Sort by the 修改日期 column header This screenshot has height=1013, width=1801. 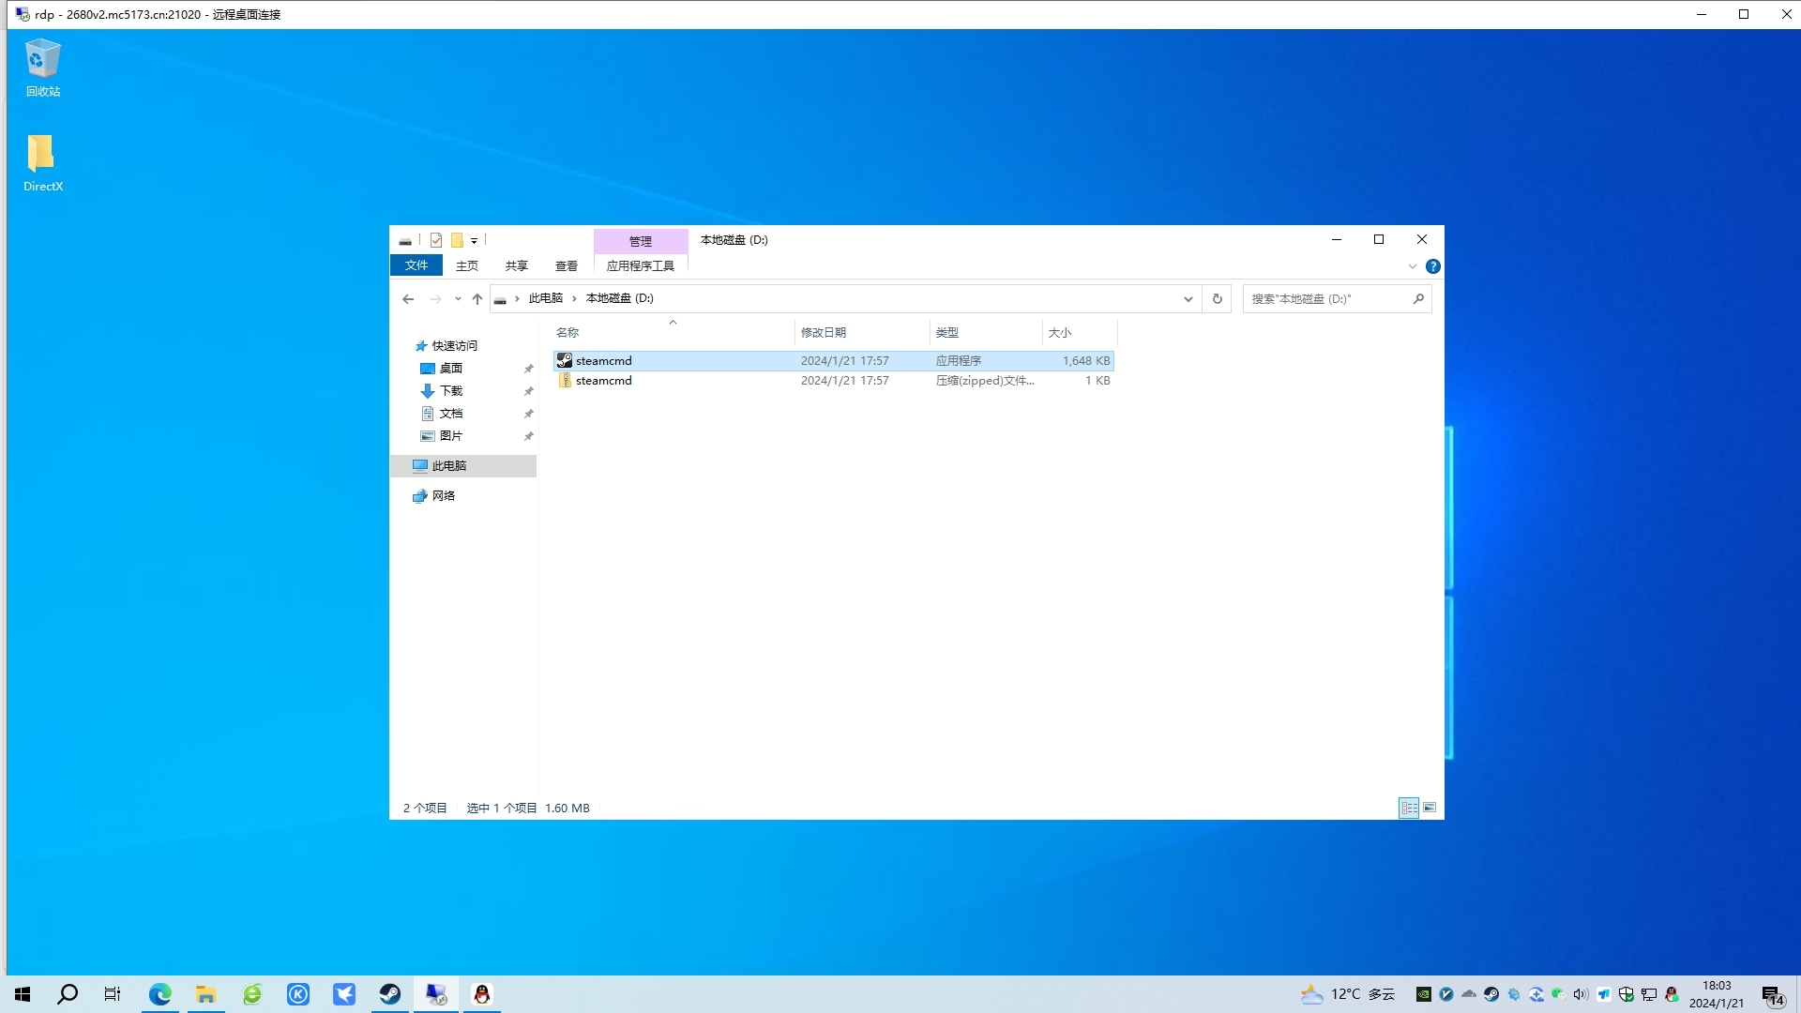coord(824,332)
